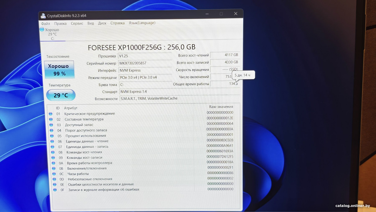The image size is (376, 212).
Task: Click status icon for Процент использования row
Action: pyautogui.click(x=52, y=136)
